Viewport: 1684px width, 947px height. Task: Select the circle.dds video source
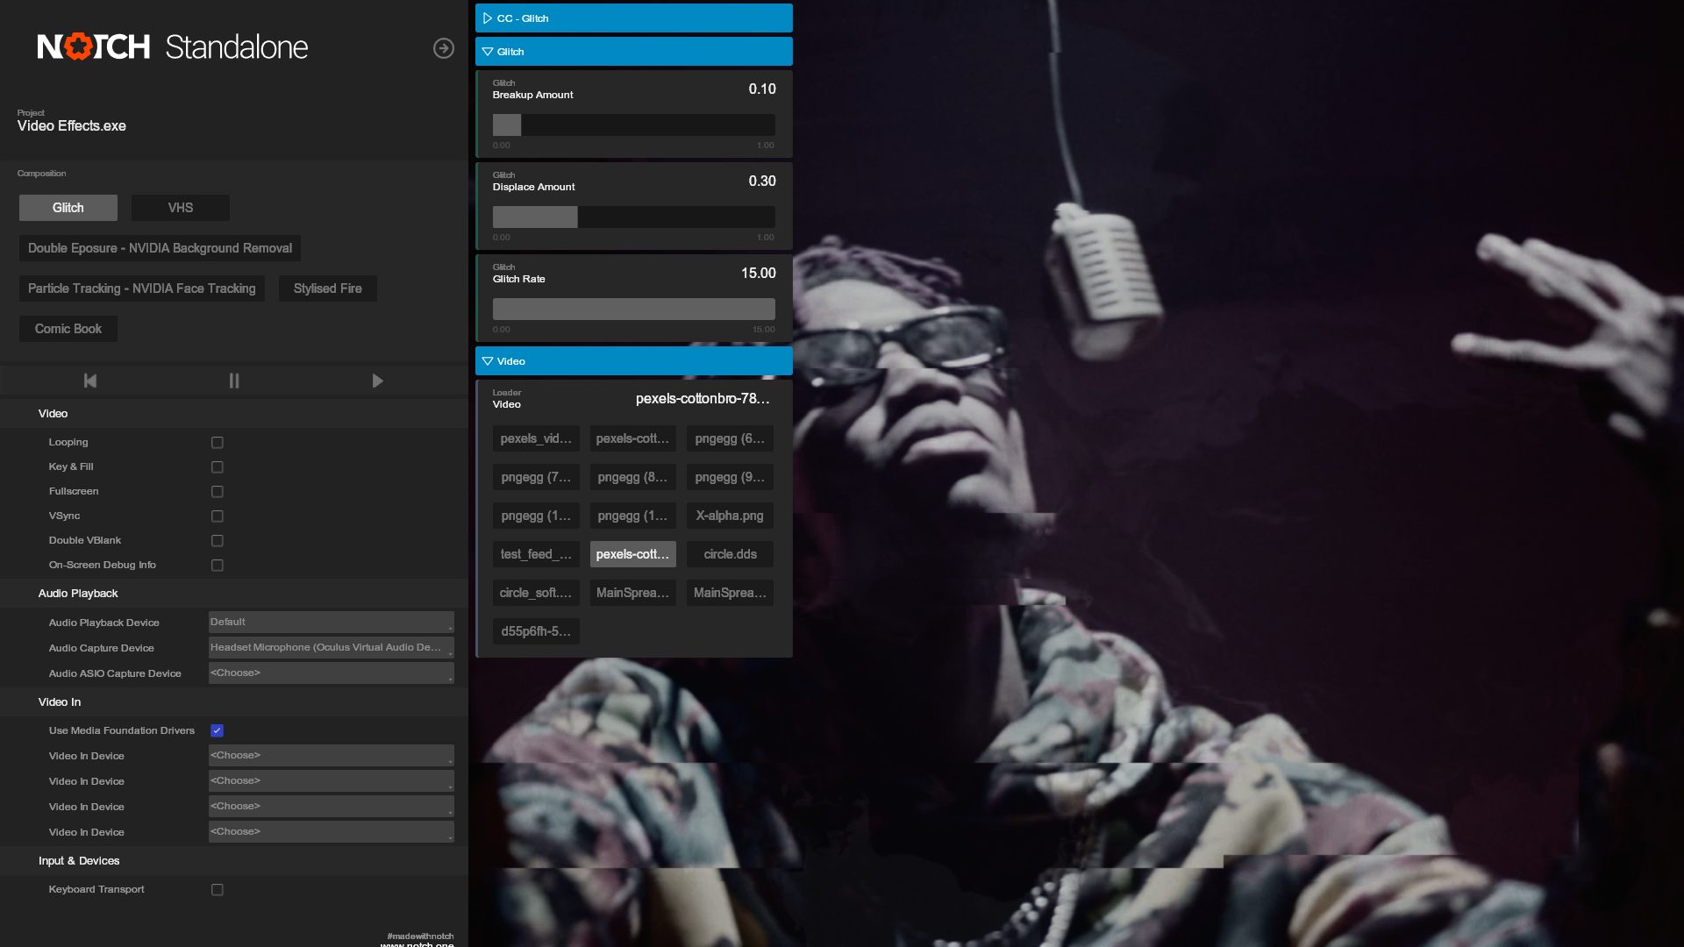[729, 554]
